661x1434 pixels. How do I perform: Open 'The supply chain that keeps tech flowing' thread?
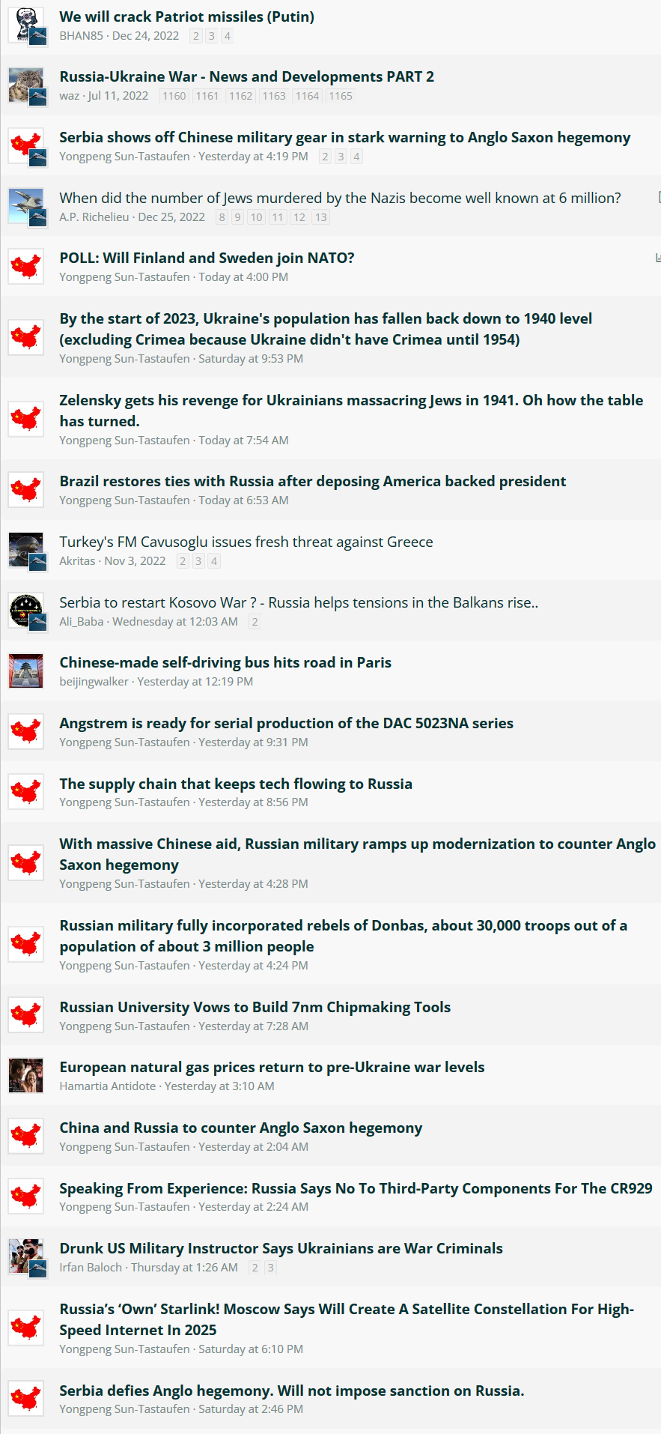[x=236, y=784]
